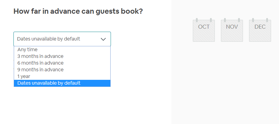The width and height of the screenshot is (279, 124).
Task: Click the left binder ring on DEC calendar
Action: click(x=253, y=20)
